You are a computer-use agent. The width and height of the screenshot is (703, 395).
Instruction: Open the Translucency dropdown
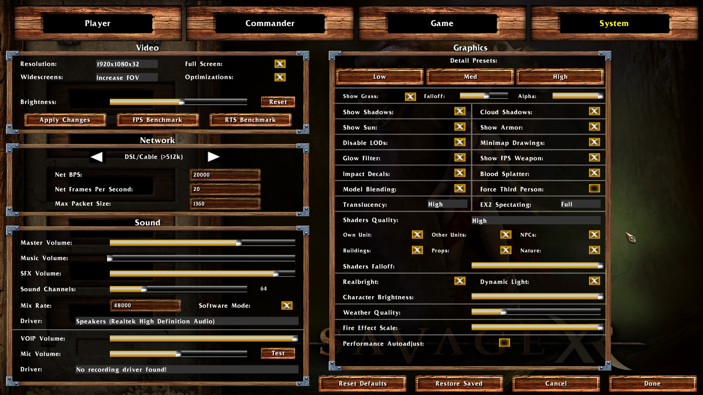click(447, 204)
